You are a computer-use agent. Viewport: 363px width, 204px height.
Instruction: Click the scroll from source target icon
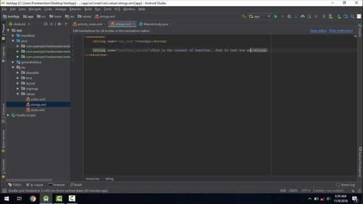[x=45, y=24]
